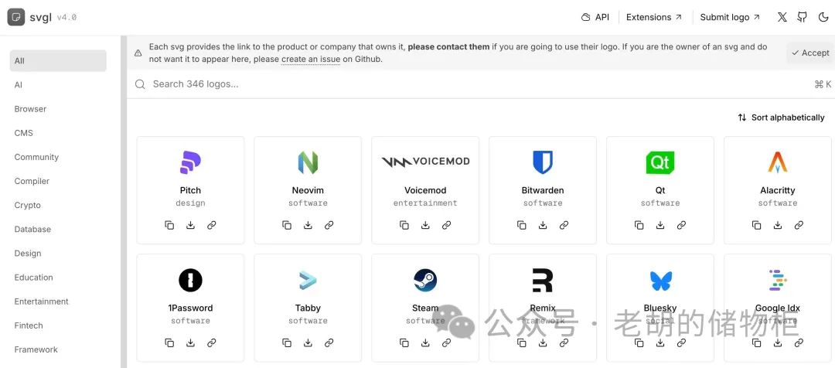Click the Remix logo image
835x368 pixels.
pos(543,280)
